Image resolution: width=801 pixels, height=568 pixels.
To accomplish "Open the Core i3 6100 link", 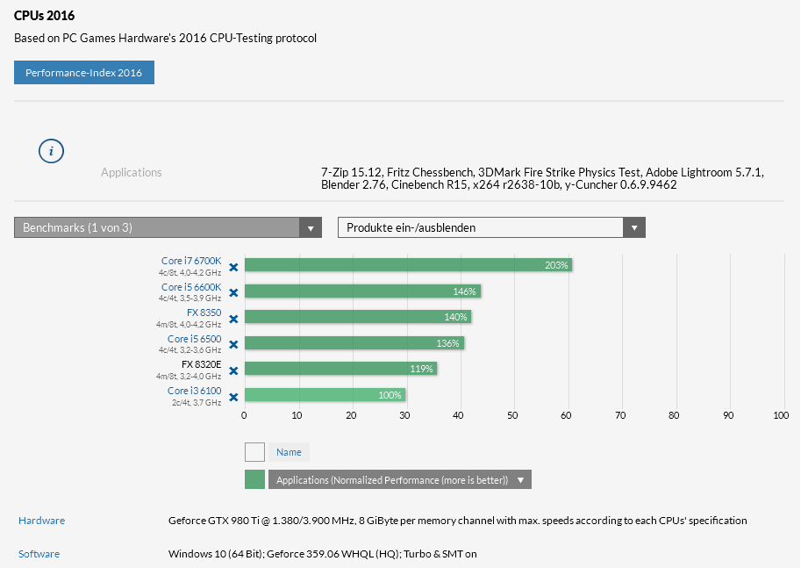I will (x=194, y=391).
